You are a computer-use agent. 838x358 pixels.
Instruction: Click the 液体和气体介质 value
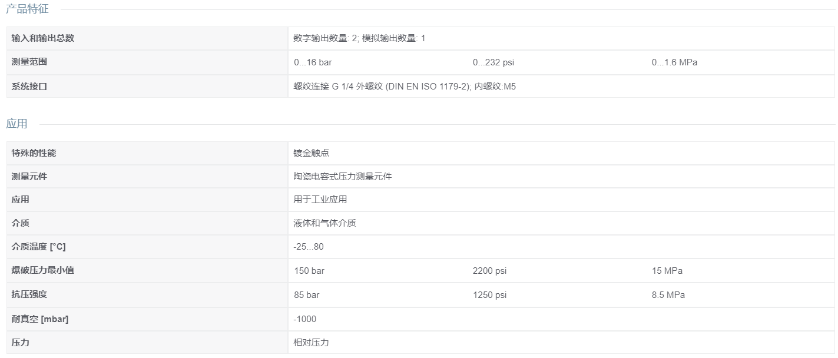[x=324, y=223]
